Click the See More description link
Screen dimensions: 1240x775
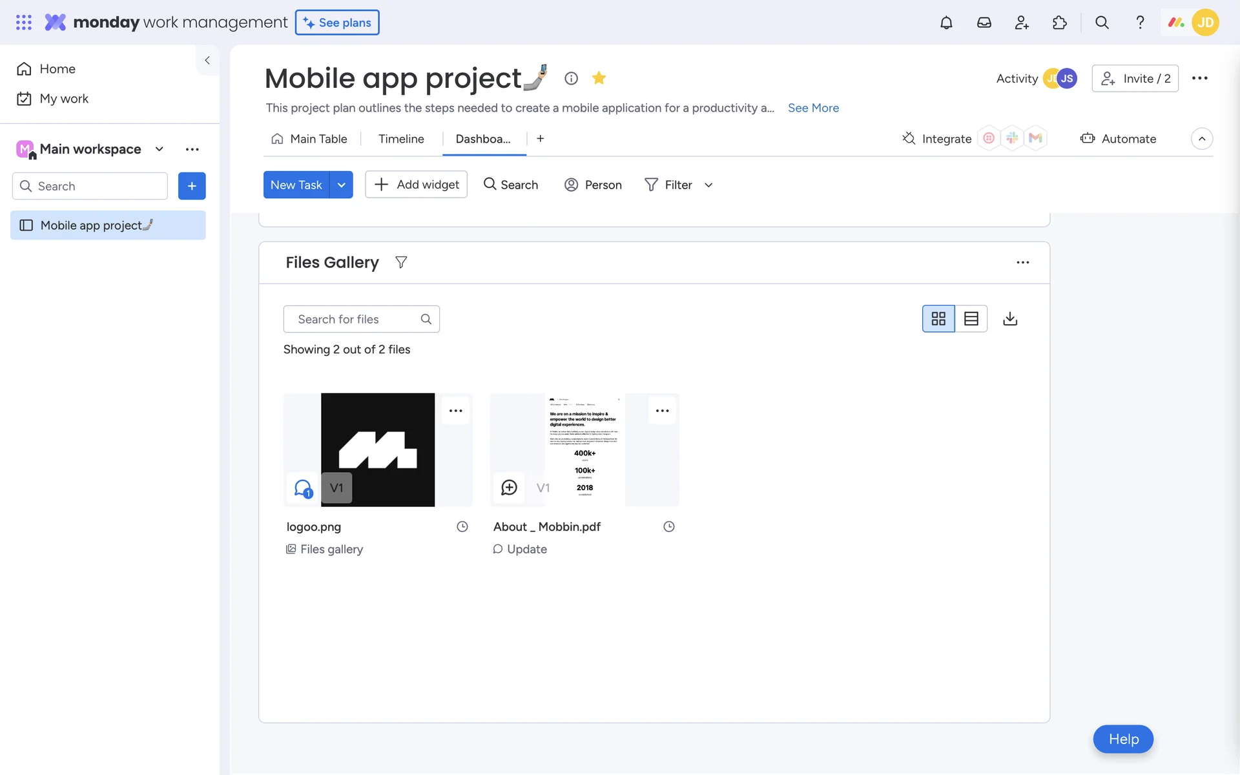click(813, 108)
